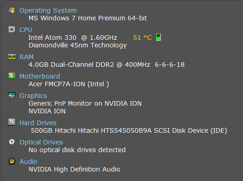The image size is (243, 181).
Task: Click the green Motherboard icon
Action: coord(12,76)
